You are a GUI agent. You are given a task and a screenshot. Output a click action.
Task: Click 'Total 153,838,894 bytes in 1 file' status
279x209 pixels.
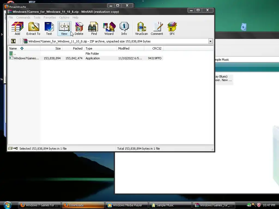coord(138,149)
